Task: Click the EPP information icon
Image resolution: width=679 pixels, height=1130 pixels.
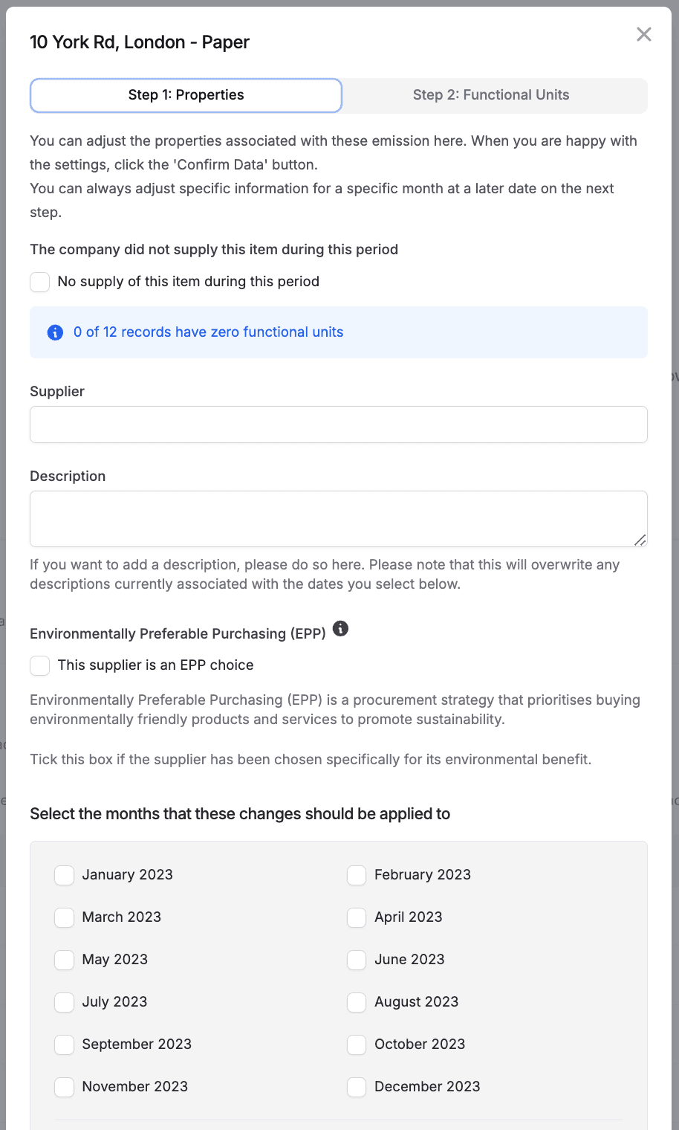Action: pyautogui.click(x=340, y=629)
